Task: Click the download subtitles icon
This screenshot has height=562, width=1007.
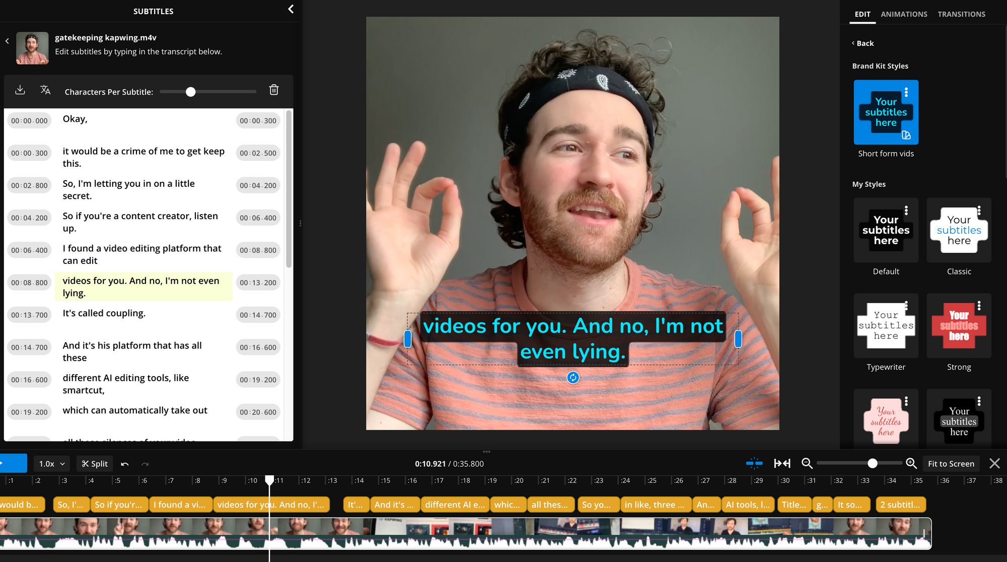Action: (x=20, y=90)
